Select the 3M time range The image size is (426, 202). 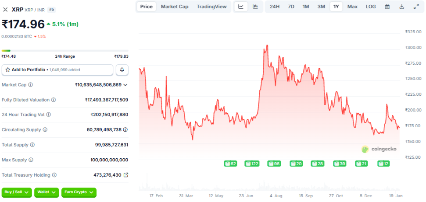click(321, 7)
